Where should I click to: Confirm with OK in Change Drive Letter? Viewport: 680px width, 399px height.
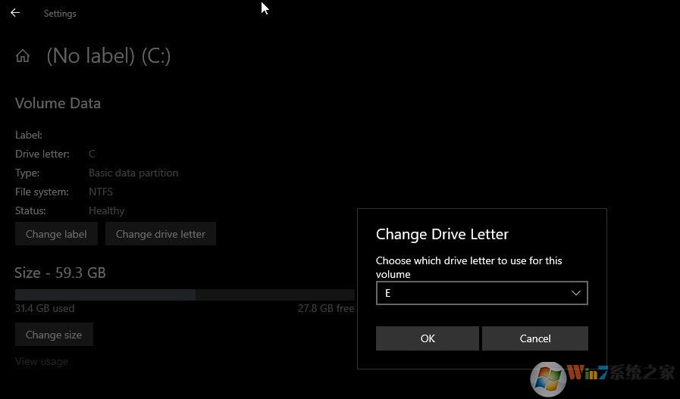[427, 338]
